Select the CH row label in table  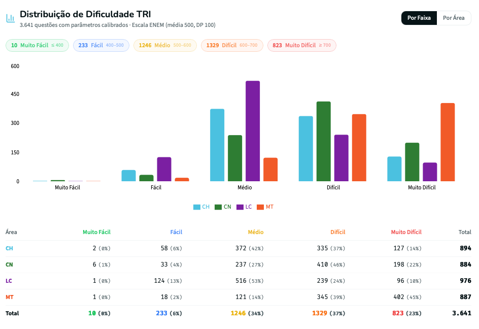(9, 248)
